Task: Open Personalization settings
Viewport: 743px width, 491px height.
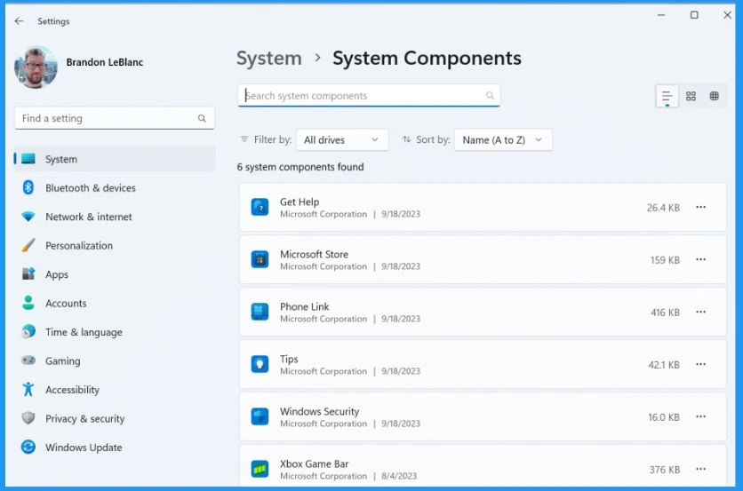Action: [x=114, y=246]
